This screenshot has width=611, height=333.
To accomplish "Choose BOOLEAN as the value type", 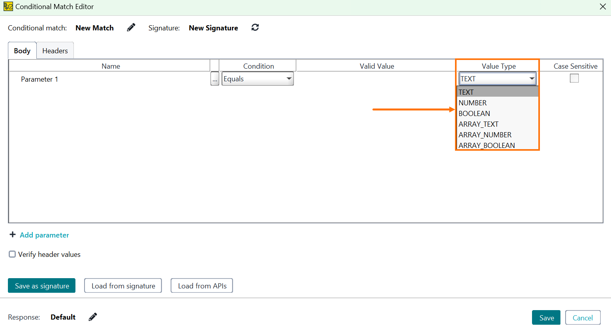I will point(474,113).
